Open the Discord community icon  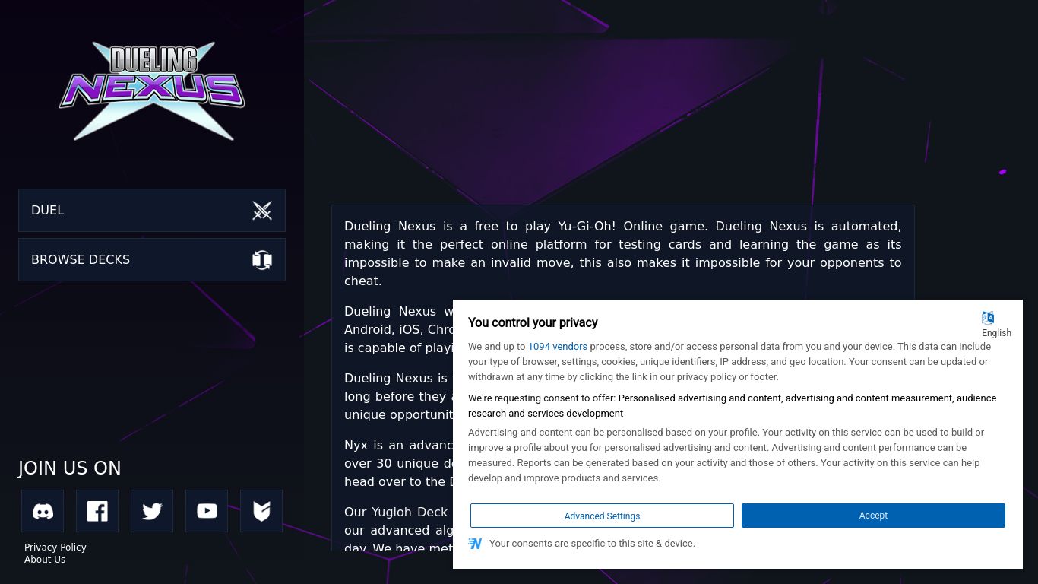(x=43, y=510)
